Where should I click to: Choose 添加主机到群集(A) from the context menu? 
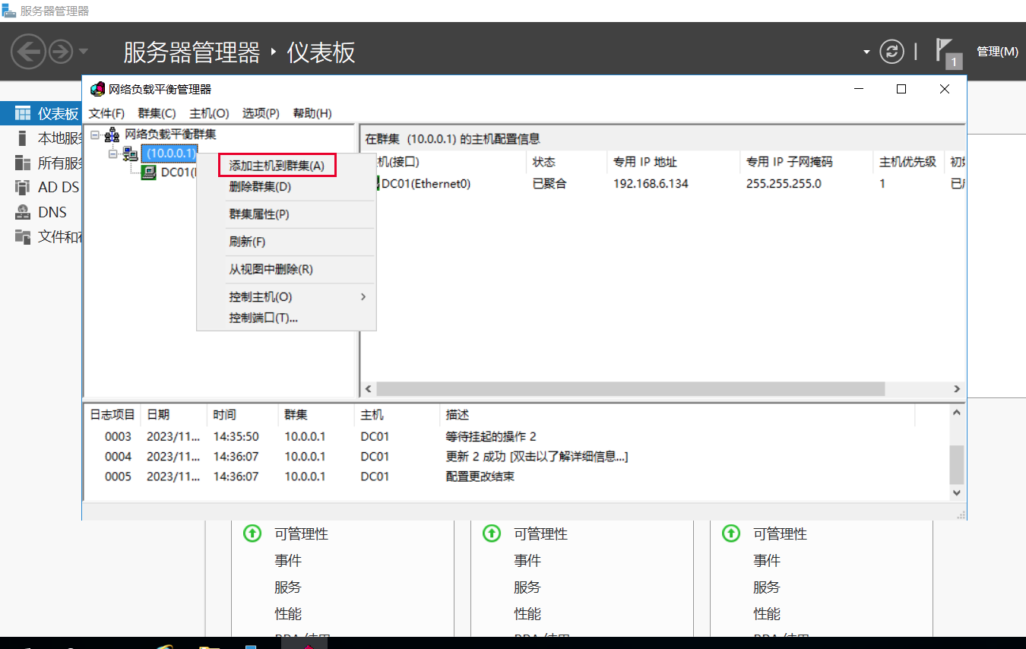tap(277, 166)
